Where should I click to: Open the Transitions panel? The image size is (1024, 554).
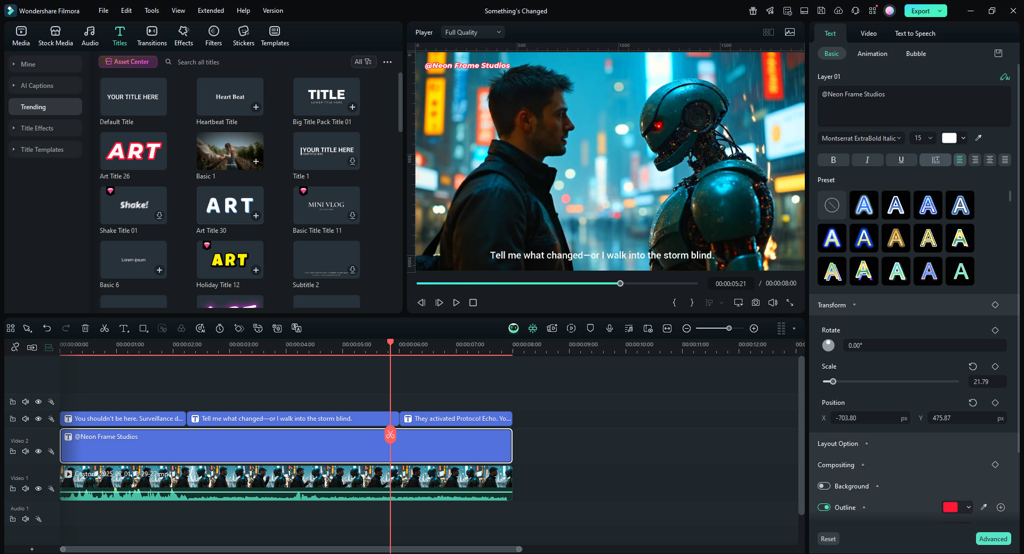tap(151, 36)
